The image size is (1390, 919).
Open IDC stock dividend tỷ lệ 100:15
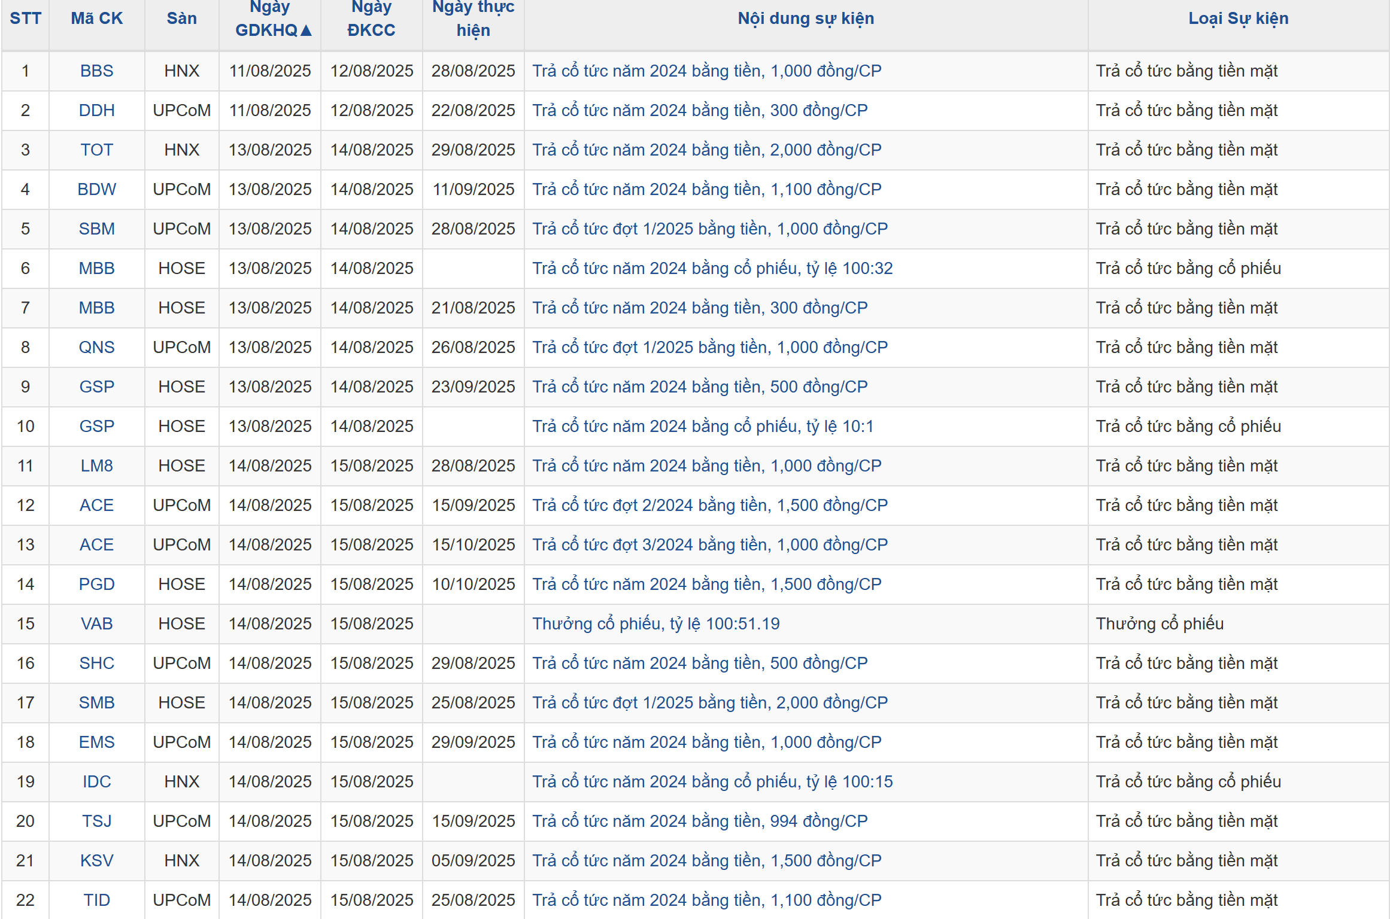712,782
